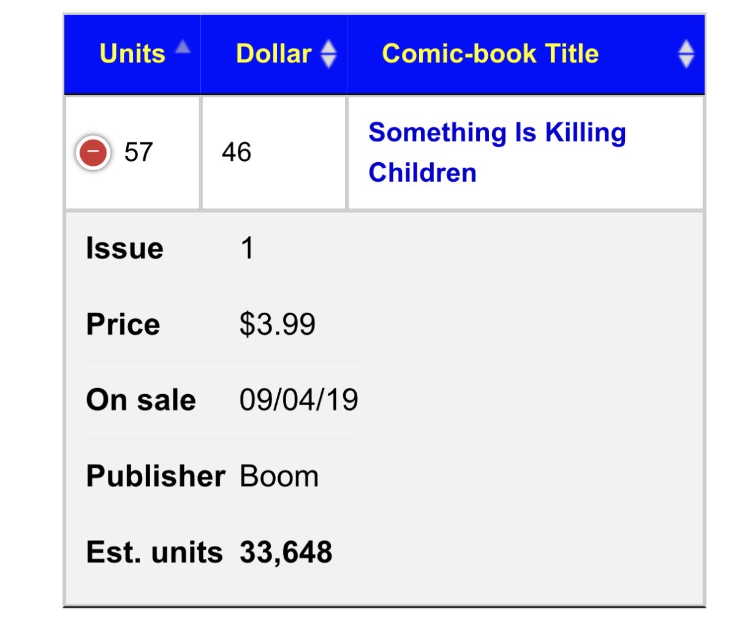Viewport: 739px width, 628px height.
Task: Click the Dollar column sort arrows
Action: [329, 54]
